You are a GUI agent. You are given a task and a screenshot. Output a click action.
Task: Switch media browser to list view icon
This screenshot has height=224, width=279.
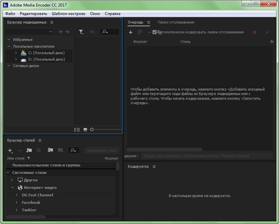[x=78, y=129]
